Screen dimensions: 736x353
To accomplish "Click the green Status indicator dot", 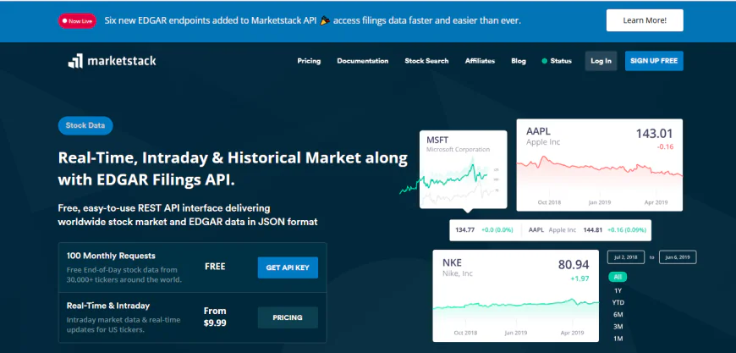I will click(x=545, y=61).
